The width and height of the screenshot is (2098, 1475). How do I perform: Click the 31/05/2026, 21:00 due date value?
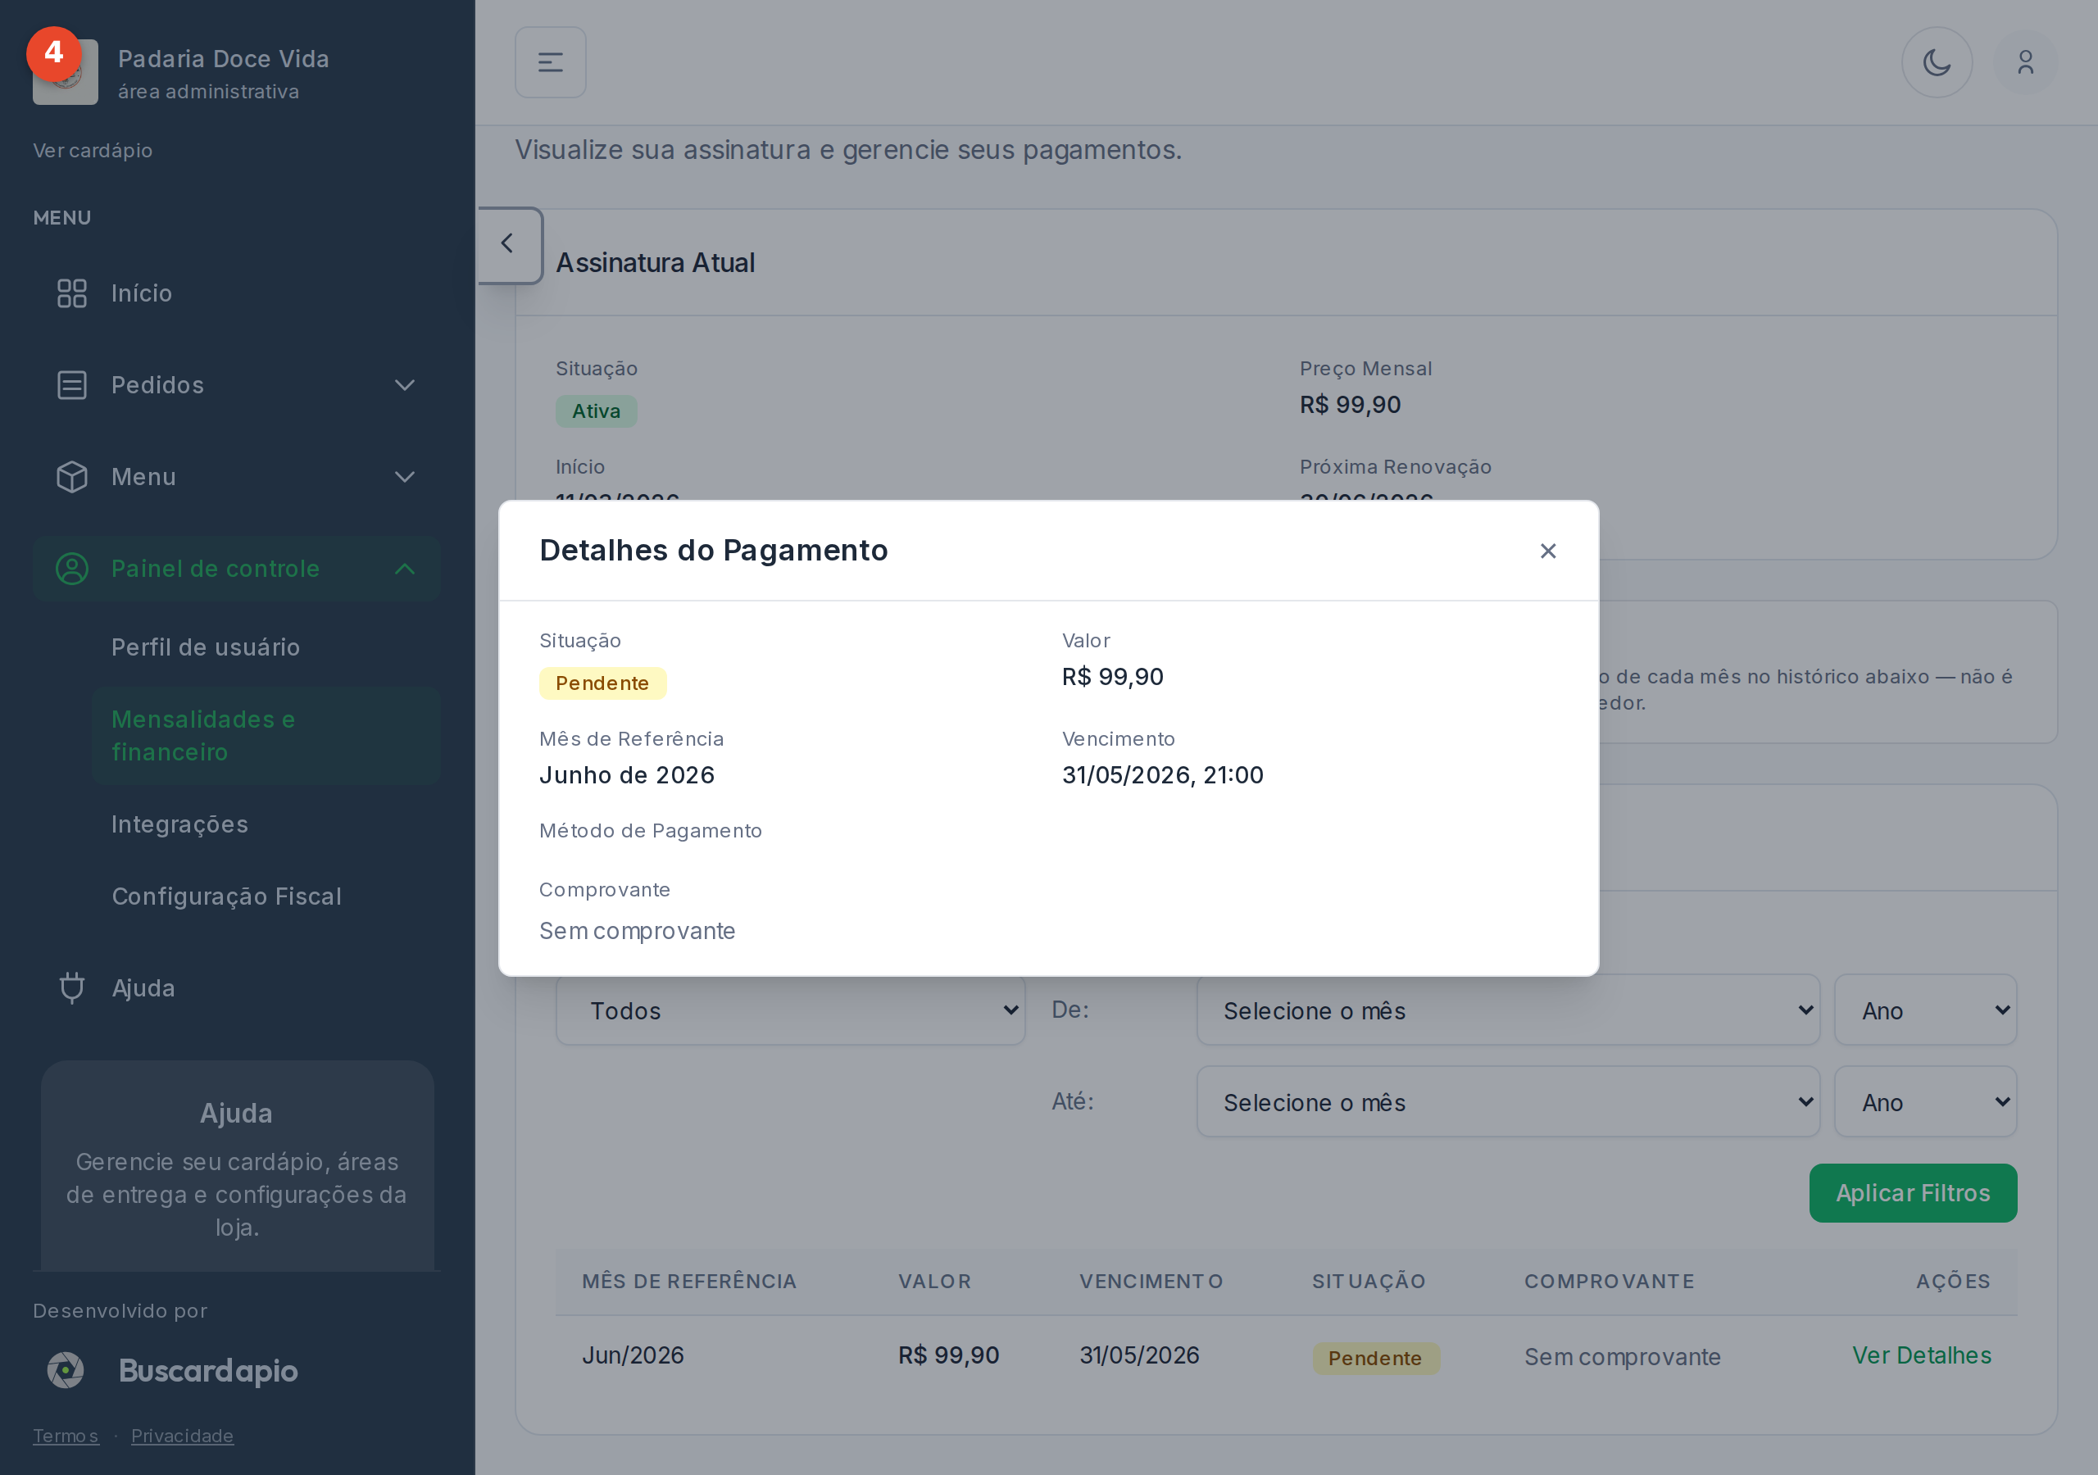tap(1162, 775)
